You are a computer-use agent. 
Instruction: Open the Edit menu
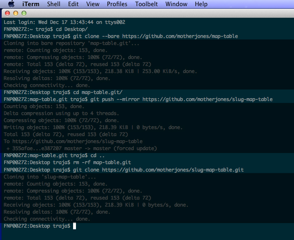tap(73, 4)
